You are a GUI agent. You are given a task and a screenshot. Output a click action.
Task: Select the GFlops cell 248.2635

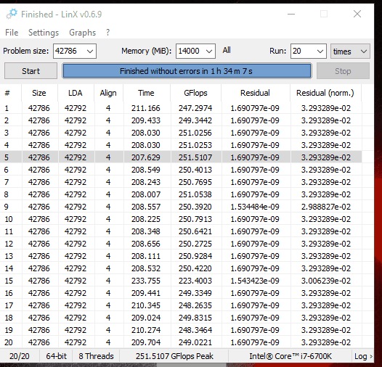coord(195,305)
